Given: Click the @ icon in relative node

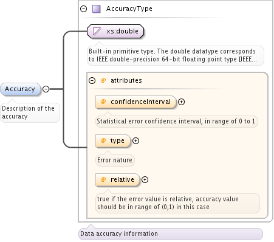Looking at the screenshot, I should (103, 179).
